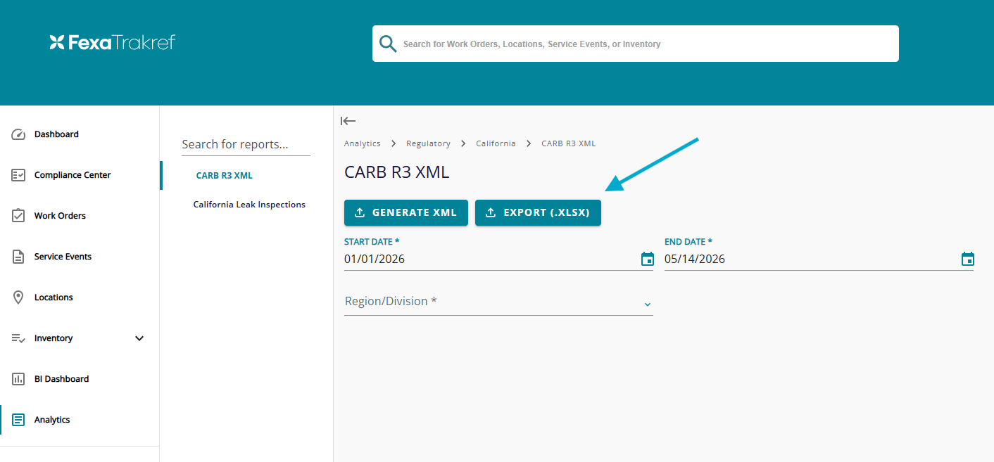Click the magnifying glass search icon

tap(388, 44)
